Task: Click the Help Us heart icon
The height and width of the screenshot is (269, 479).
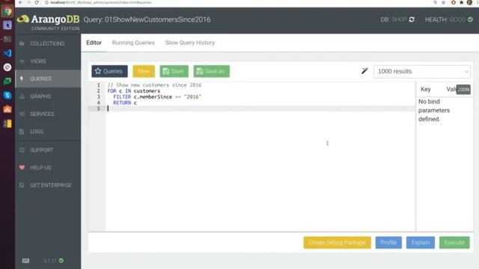Action: (x=22, y=167)
